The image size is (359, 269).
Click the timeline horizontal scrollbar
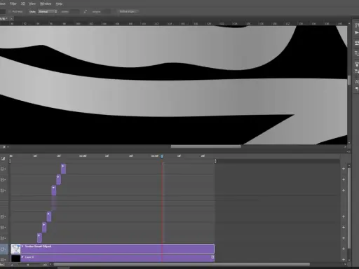[182, 264]
